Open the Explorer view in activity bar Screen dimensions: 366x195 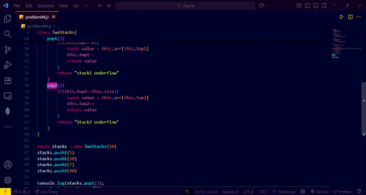pos(8,19)
